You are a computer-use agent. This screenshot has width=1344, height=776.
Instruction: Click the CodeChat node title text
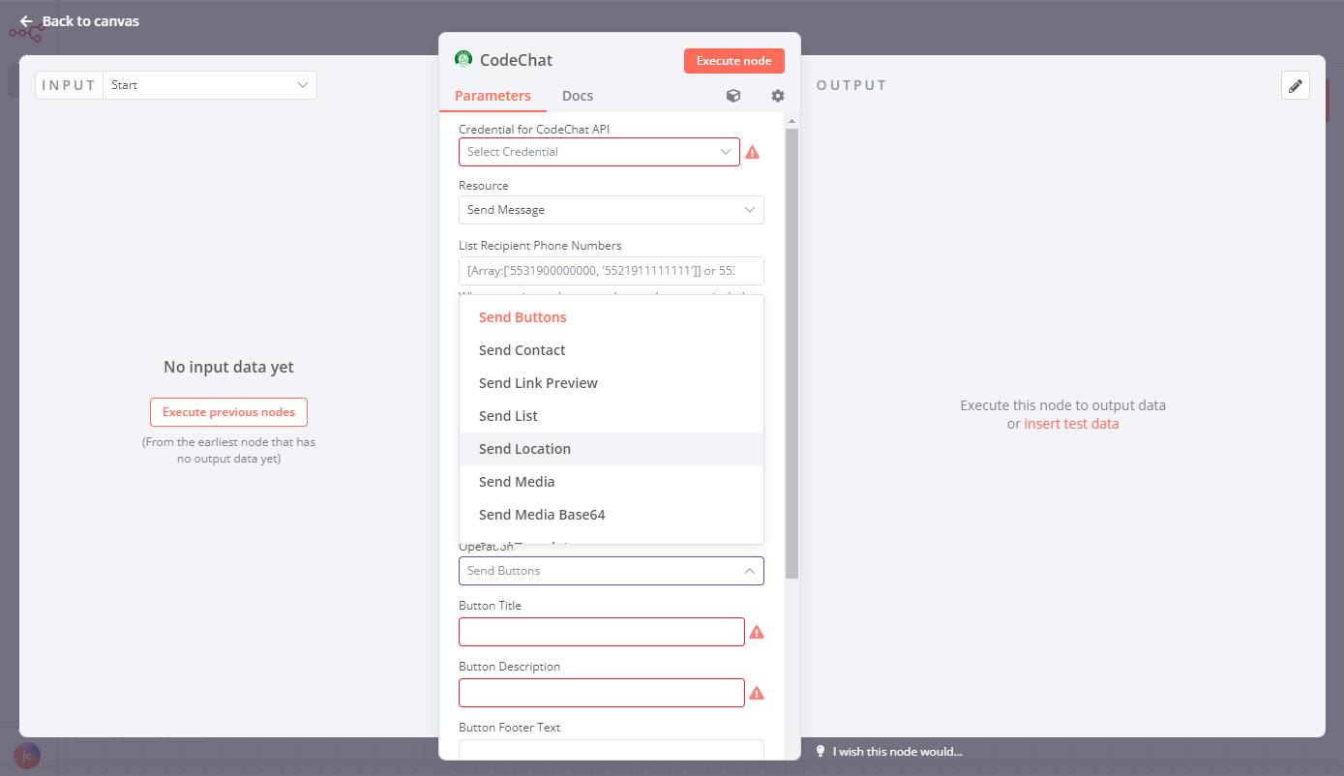click(x=517, y=60)
